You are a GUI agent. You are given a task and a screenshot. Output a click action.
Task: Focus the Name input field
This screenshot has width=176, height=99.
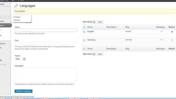46,30
